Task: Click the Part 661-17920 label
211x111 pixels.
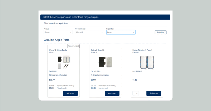Action: [x=95, y=71]
